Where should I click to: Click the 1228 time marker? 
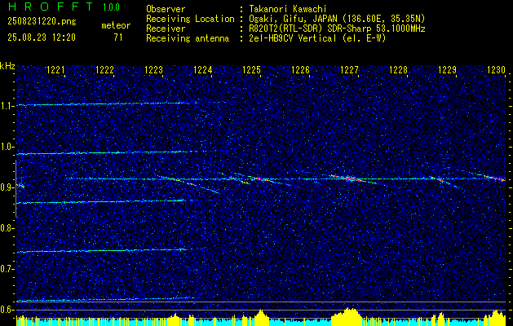pyautogui.click(x=399, y=70)
